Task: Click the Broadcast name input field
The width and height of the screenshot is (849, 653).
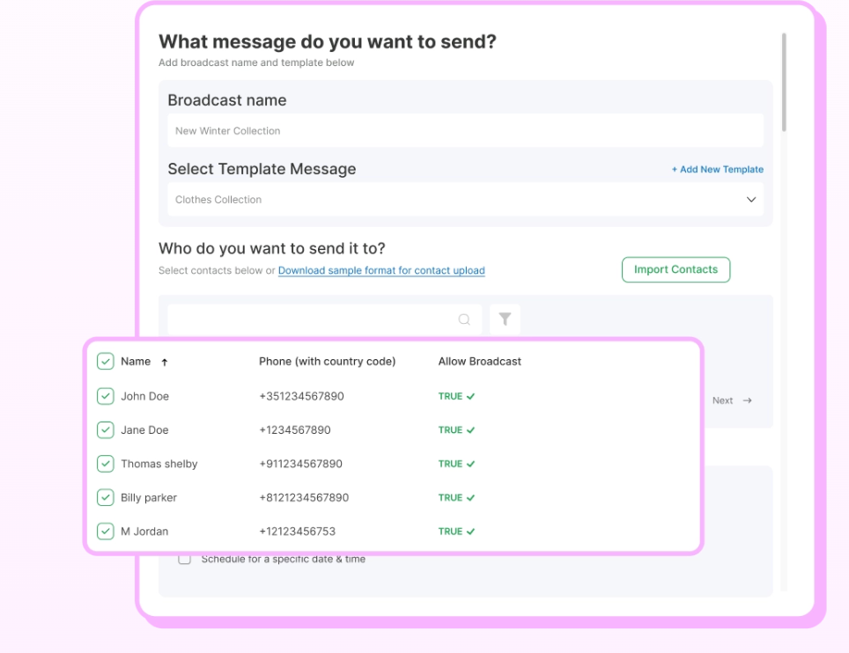Action: [x=466, y=130]
